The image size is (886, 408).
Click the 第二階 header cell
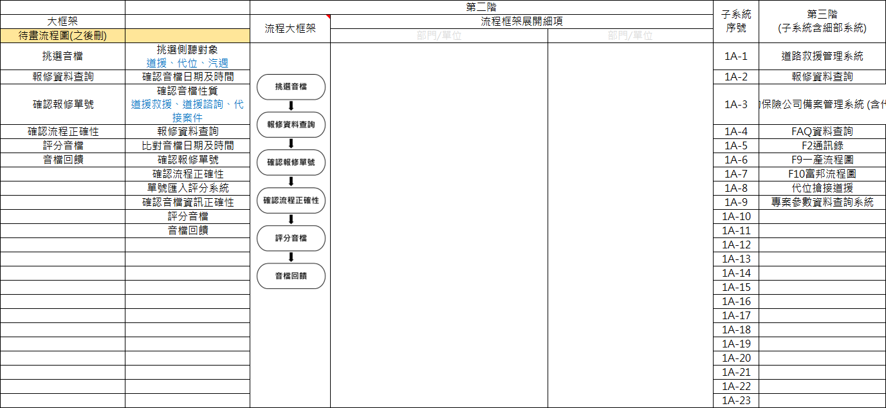point(481,7)
